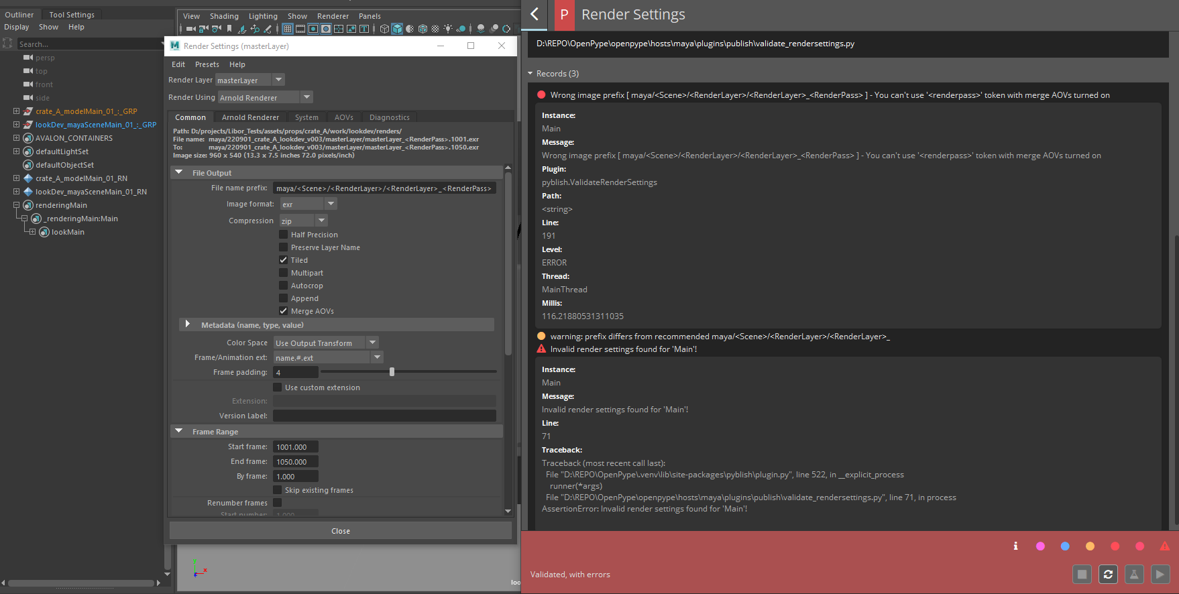1179x594 pixels.
Task: Enable the Half Precision checkbox
Action: [x=283, y=235]
